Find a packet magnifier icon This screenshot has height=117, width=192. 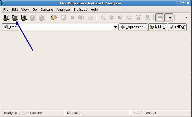coord(102,18)
